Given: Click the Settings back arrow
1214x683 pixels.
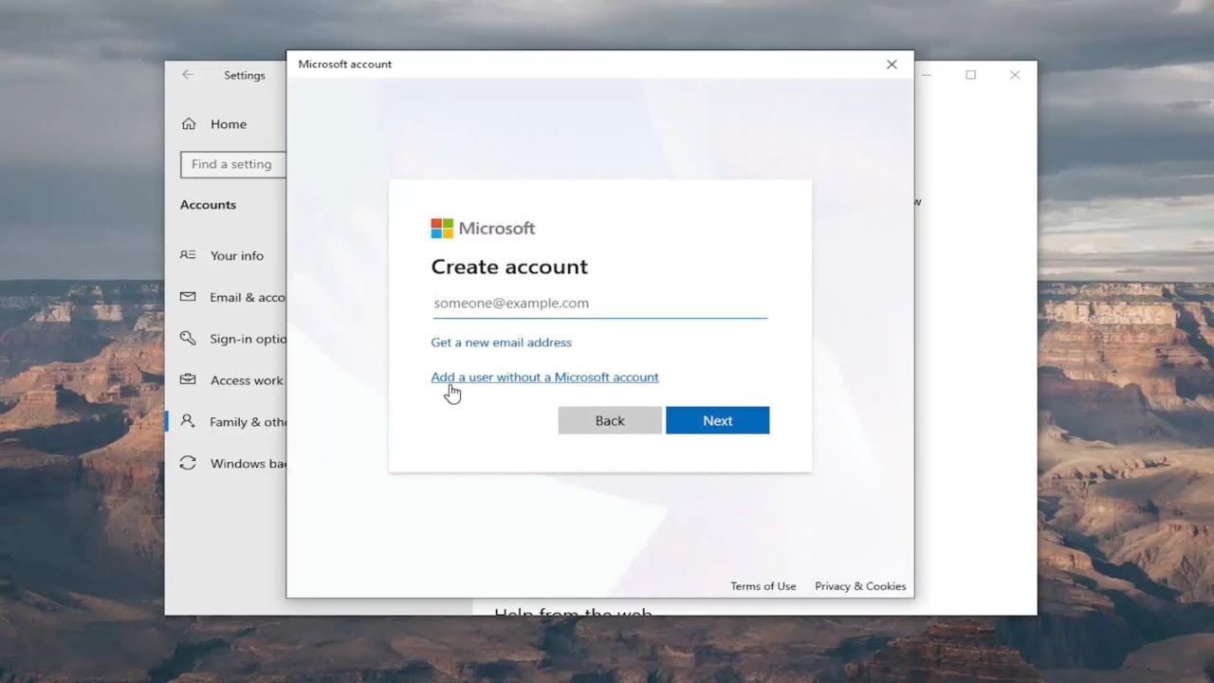Looking at the screenshot, I should tap(188, 75).
